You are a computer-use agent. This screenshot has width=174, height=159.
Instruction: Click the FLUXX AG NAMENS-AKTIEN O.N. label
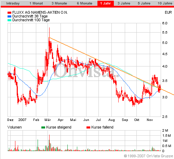[40, 12]
